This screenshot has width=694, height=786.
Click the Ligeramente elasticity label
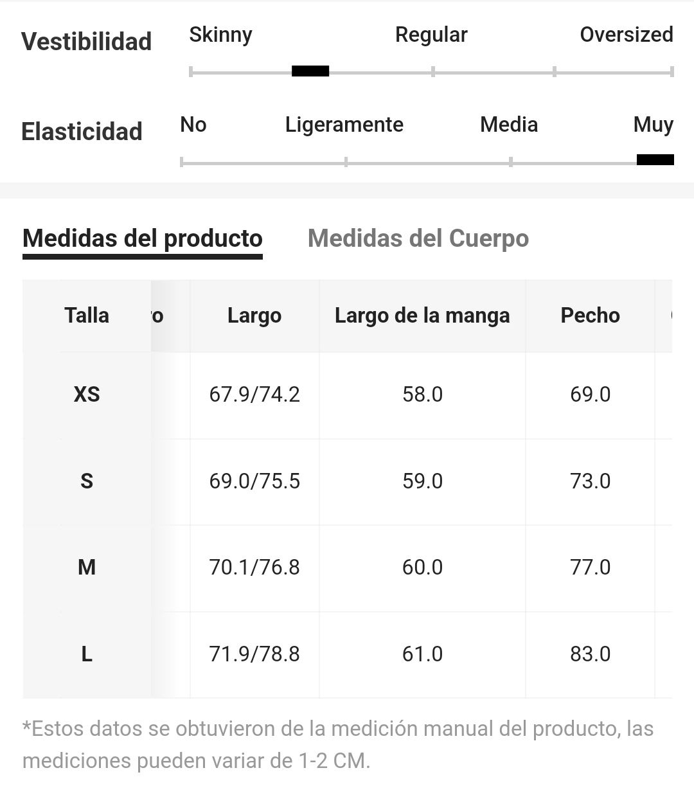click(x=344, y=125)
